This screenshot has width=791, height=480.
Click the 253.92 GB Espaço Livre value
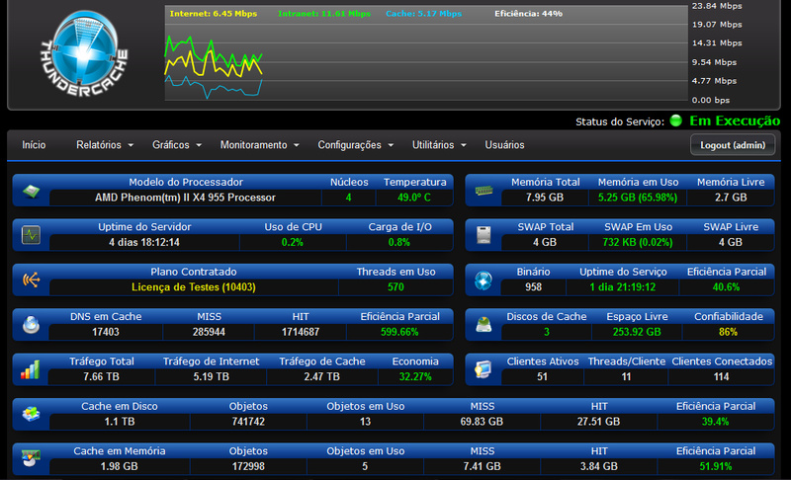[x=637, y=332]
